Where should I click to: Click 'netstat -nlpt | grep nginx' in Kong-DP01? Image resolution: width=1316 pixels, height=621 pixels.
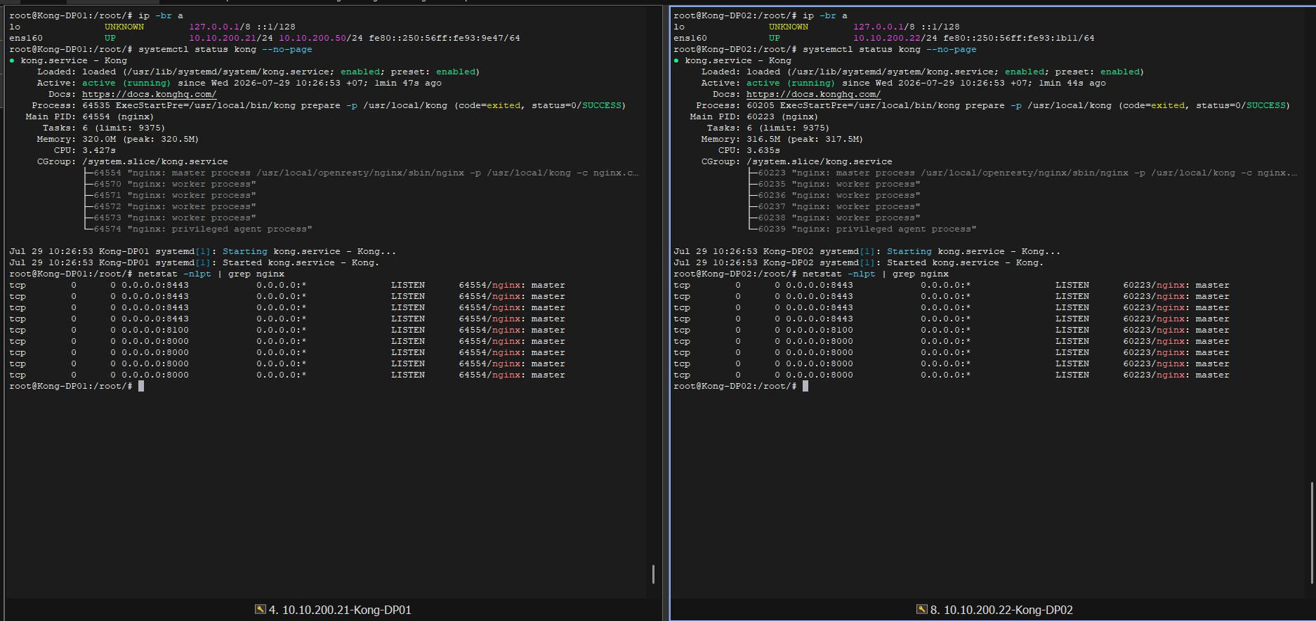(211, 274)
